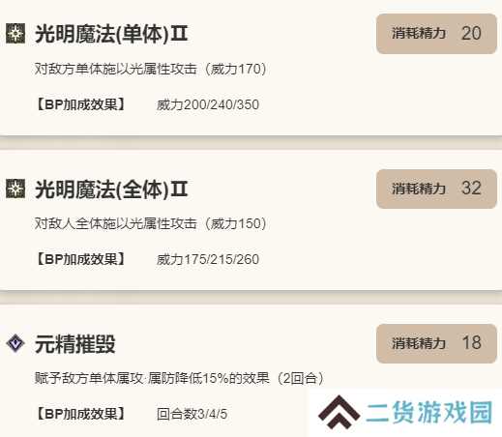Click the description with 威力150
Viewport: 502px width, 437px height.
[x=151, y=223]
